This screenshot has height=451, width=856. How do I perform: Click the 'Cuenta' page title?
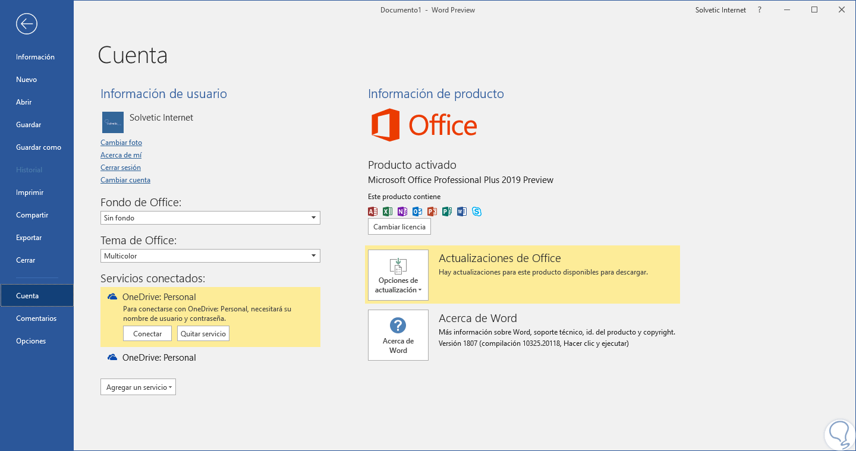(133, 55)
